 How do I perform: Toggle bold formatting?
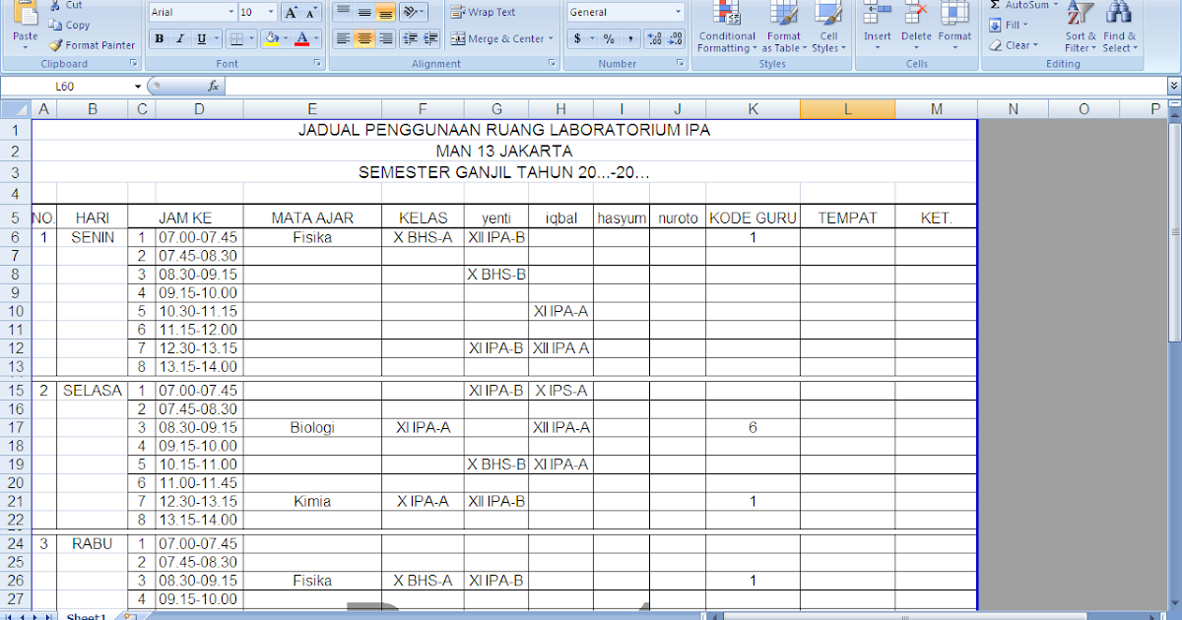point(159,37)
